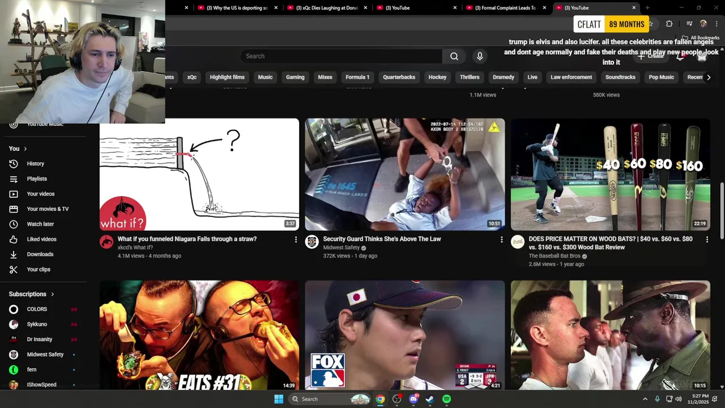The width and height of the screenshot is (725, 408).
Task: Open Chrome three-dot menu
Action: 717,24
